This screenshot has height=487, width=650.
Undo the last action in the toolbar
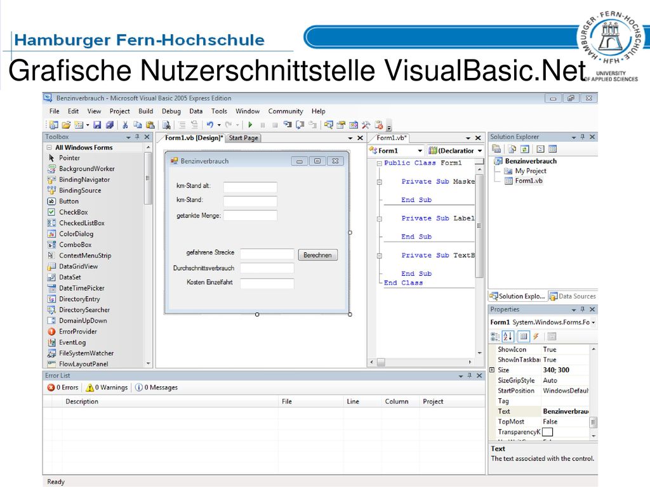(209, 125)
